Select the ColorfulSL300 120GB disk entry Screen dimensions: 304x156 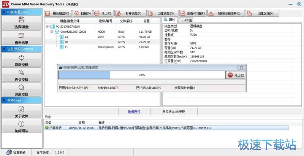pos(73,32)
